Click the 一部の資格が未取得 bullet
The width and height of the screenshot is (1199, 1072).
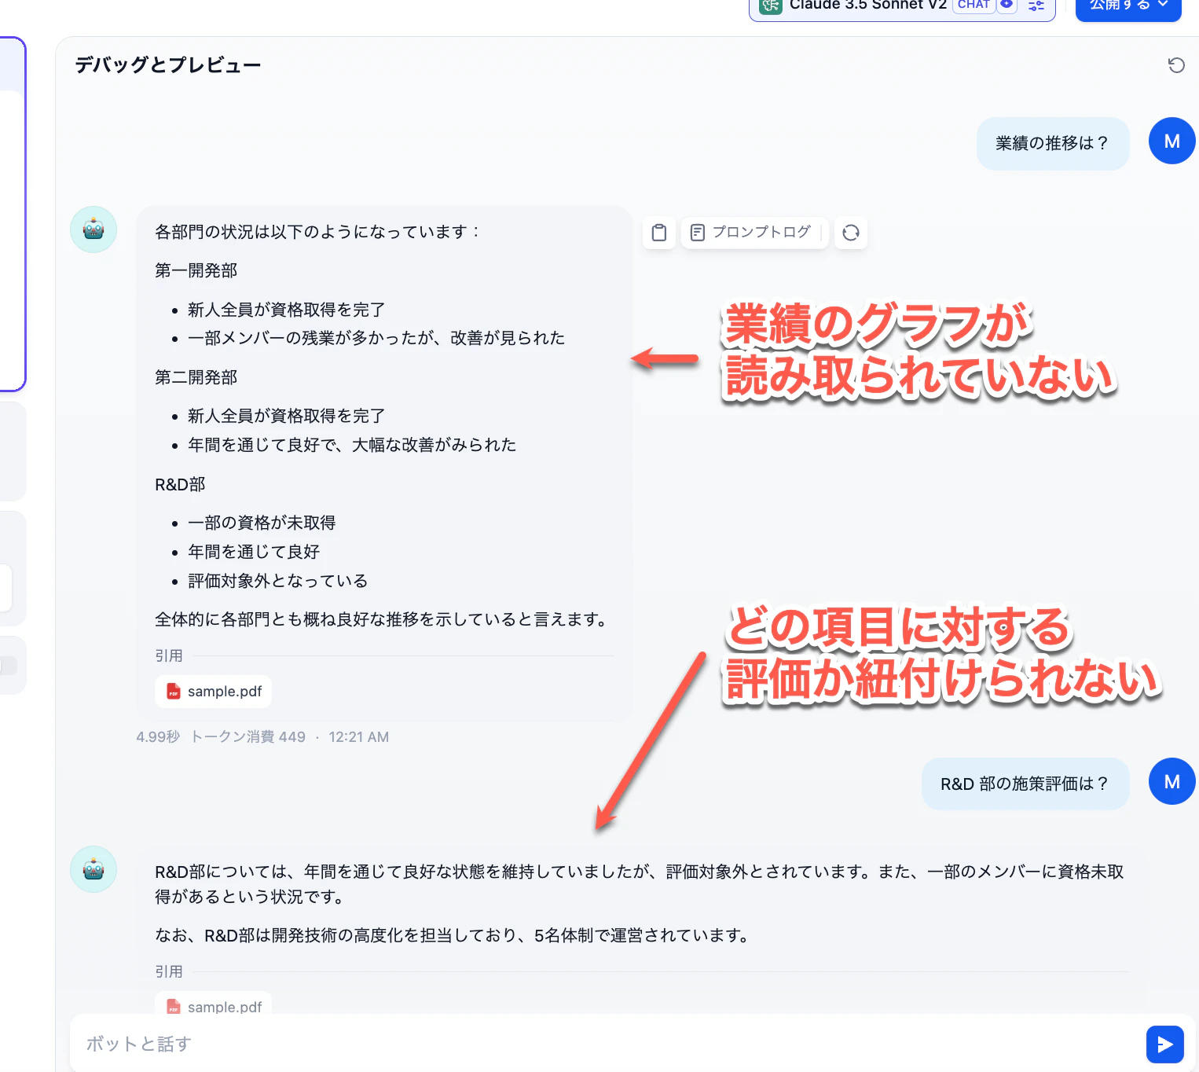(x=262, y=523)
